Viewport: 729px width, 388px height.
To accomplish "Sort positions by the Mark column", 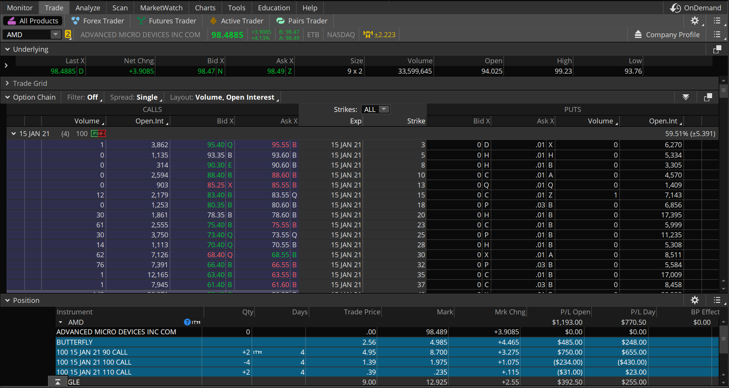I will tap(445, 312).
